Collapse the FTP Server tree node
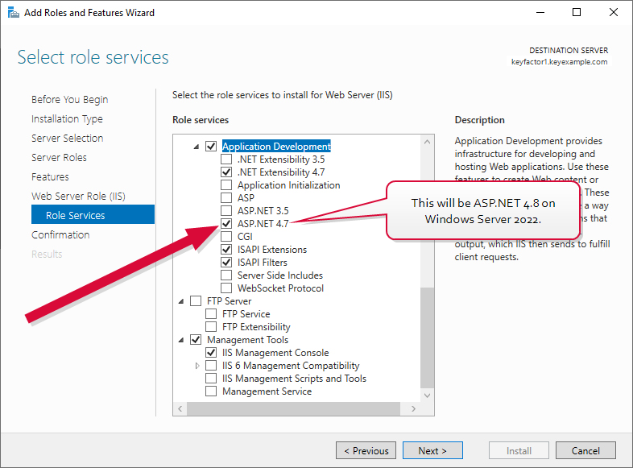 coord(181,301)
